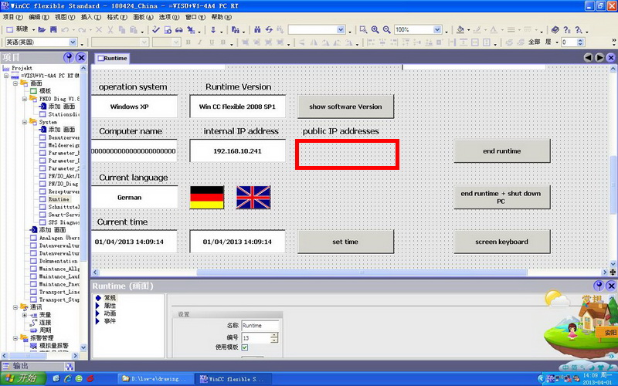The height and width of the screenshot is (386, 618).
Task: Run the consistency check checkmark icon
Action: 156,29
